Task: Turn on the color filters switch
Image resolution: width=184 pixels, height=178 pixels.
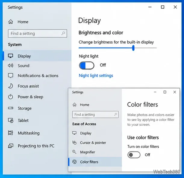Action: click(134, 155)
